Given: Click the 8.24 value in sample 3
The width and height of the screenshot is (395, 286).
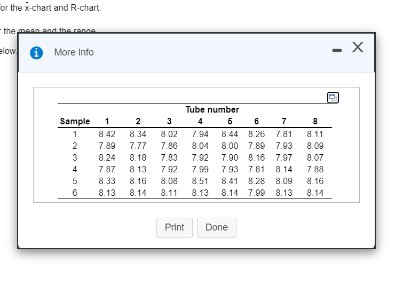Looking at the screenshot, I should coord(107,157).
